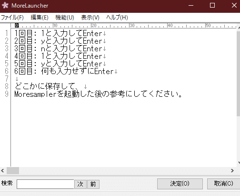Open the ヘルプ(H) menu
Viewport: 240px width, 196px height.
pyautogui.click(x=117, y=18)
